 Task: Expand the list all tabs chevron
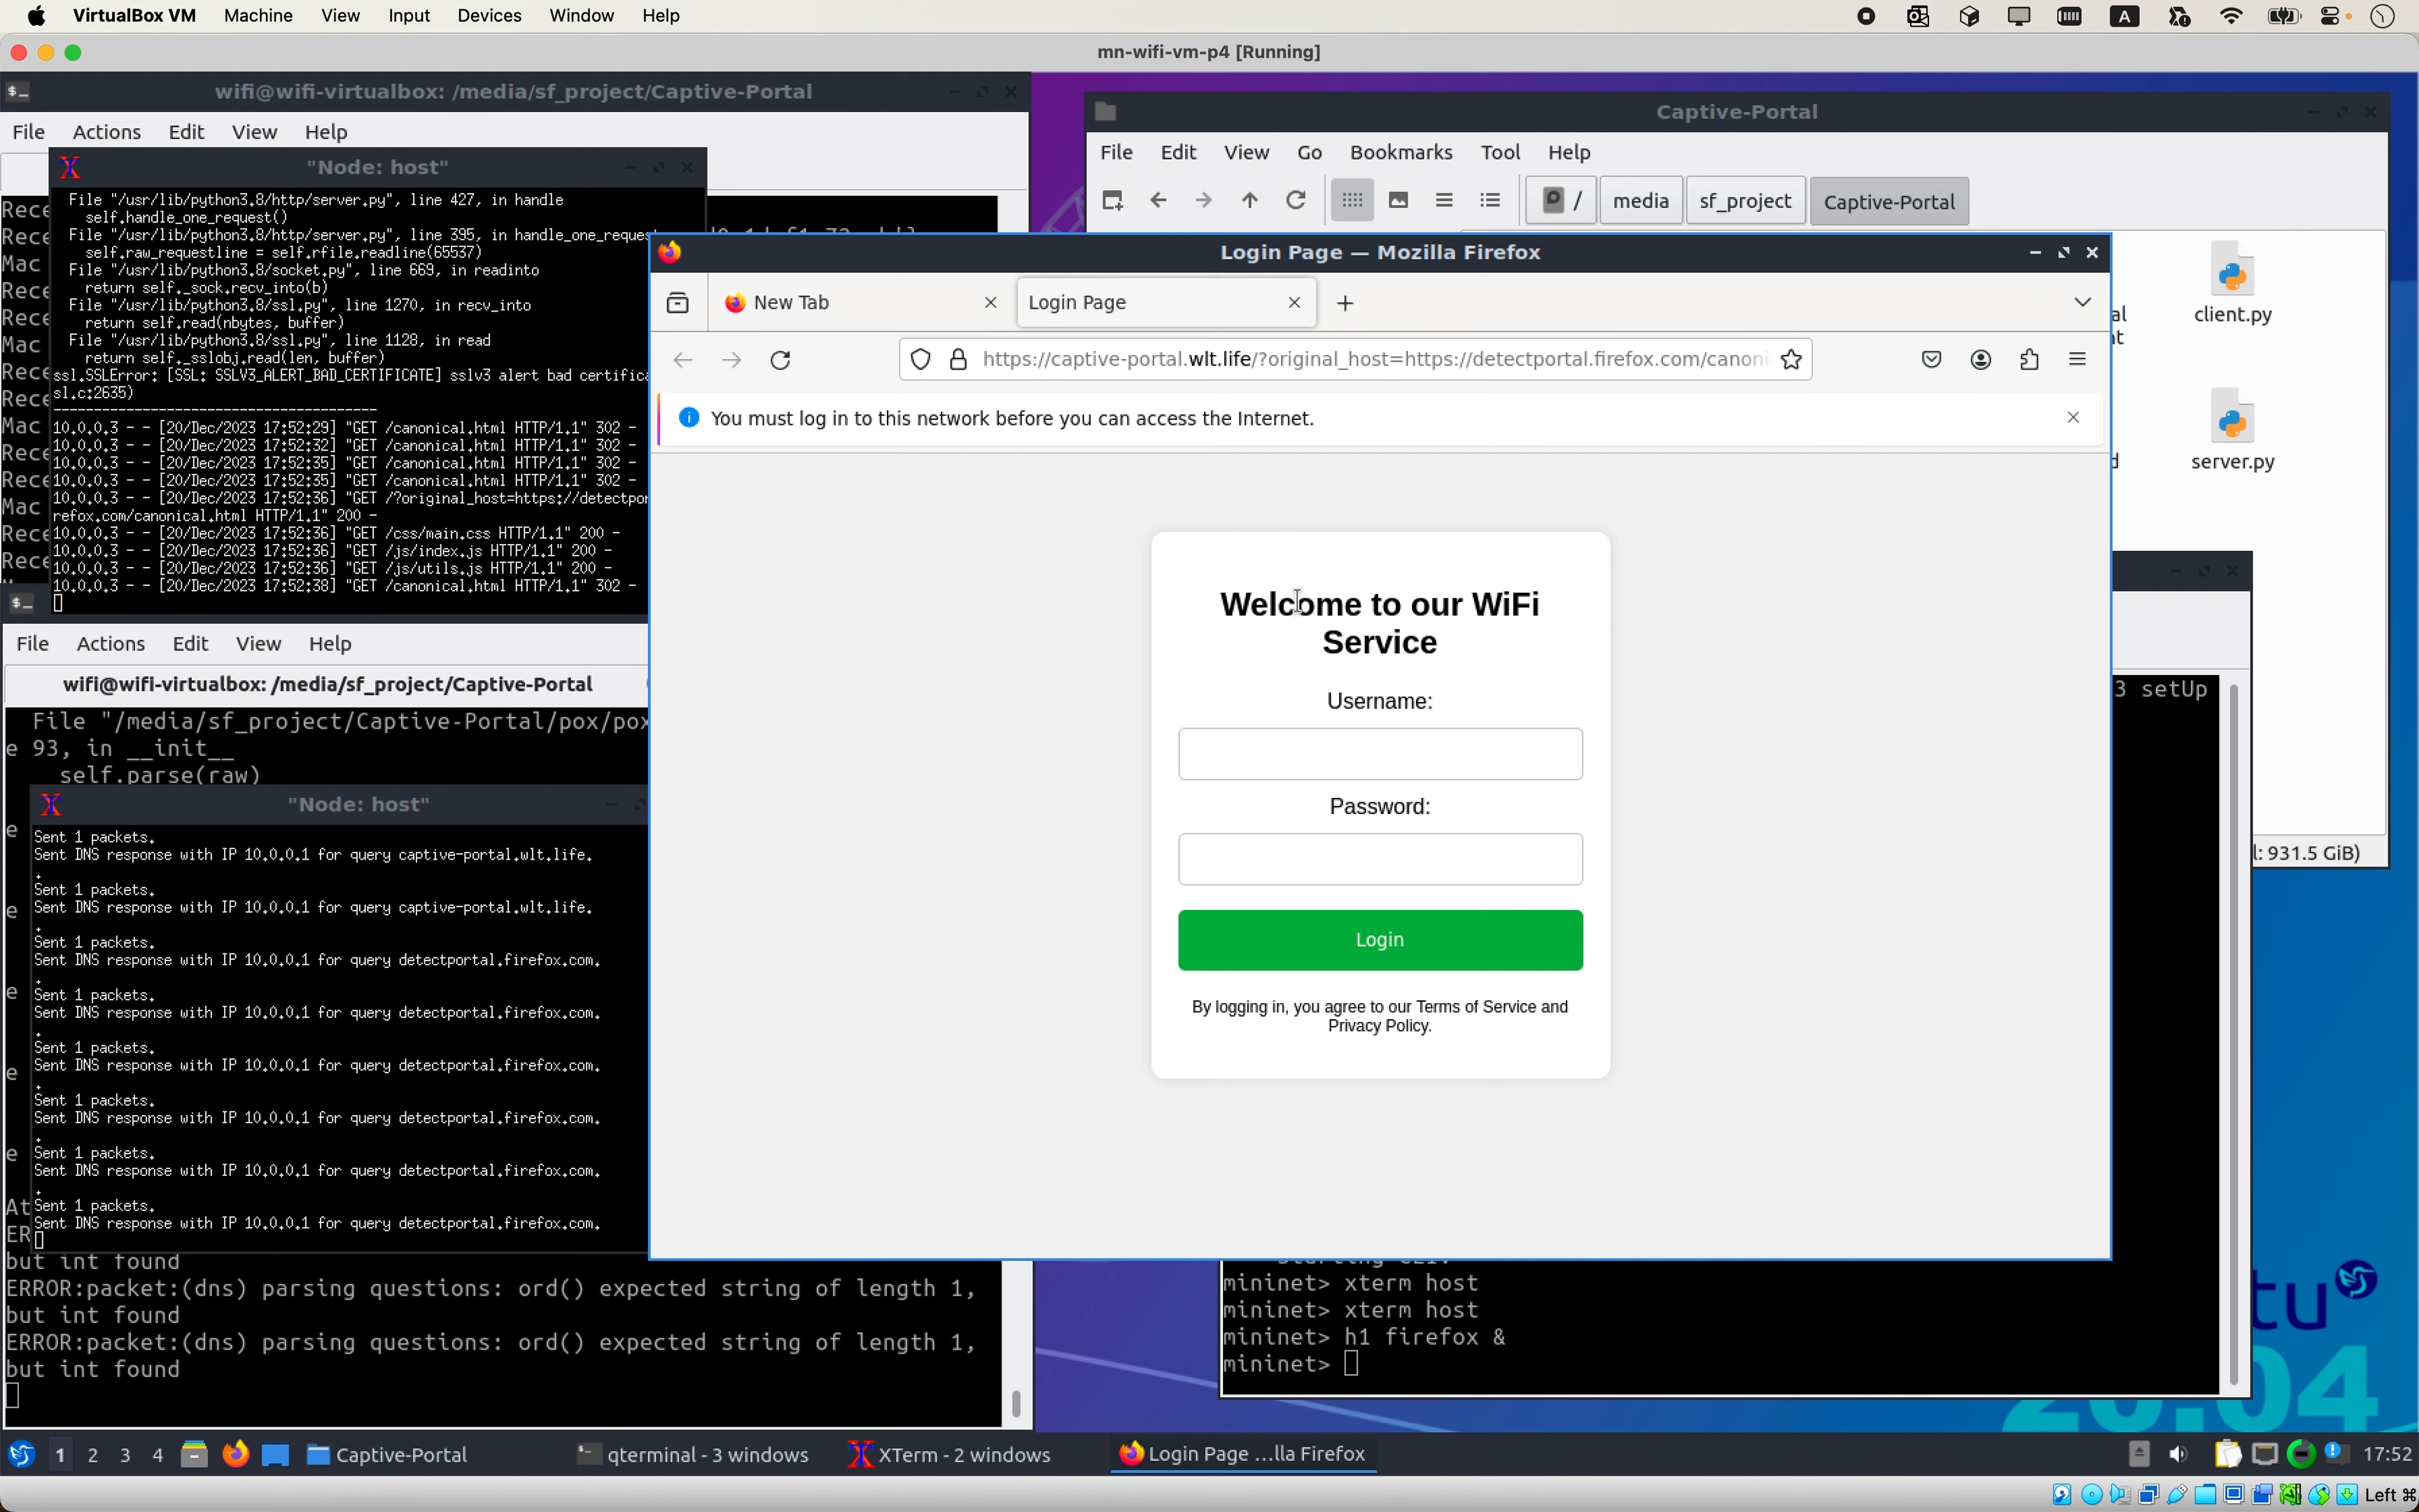tap(2082, 302)
